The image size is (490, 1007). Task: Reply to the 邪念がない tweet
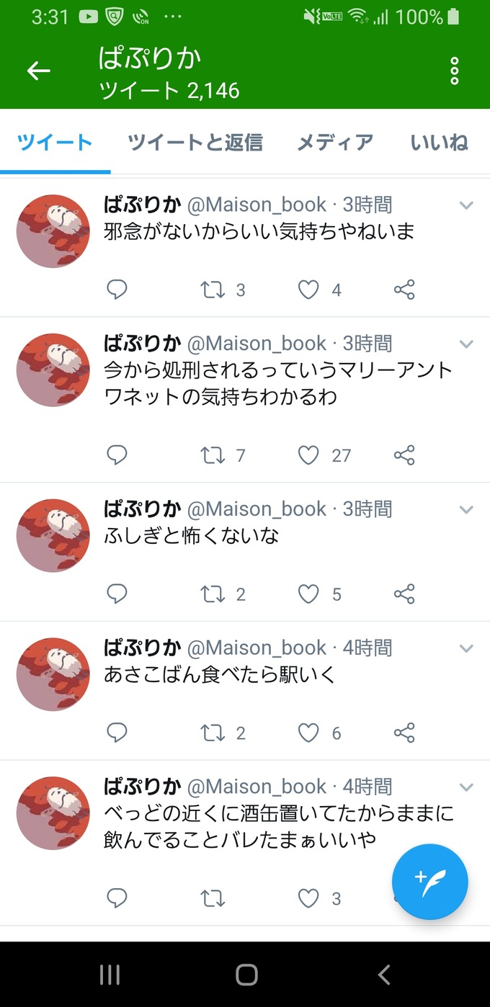pos(117,290)
